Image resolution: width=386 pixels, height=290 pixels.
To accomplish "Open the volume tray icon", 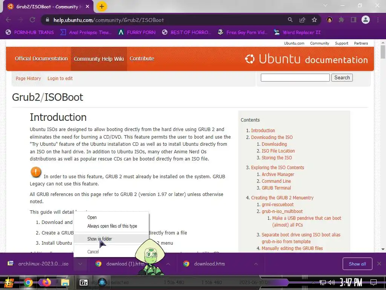I will pyautogui.click(x=332, y=282).
